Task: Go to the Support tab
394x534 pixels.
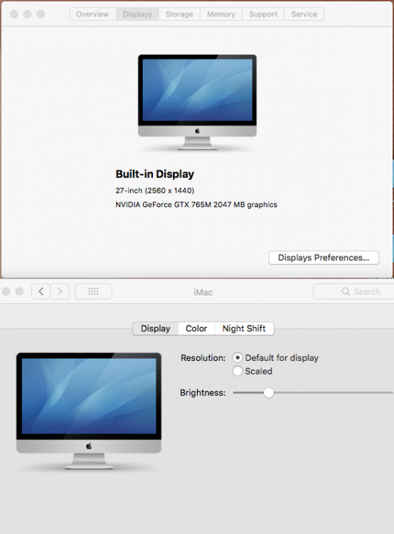Action: 263,14
